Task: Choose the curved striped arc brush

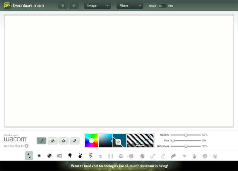Action: coord(173,156)
